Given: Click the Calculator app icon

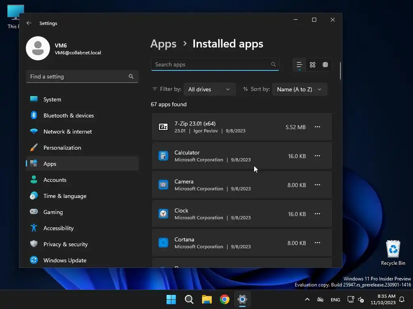Looking at the screenshot, I should (163, 156).
